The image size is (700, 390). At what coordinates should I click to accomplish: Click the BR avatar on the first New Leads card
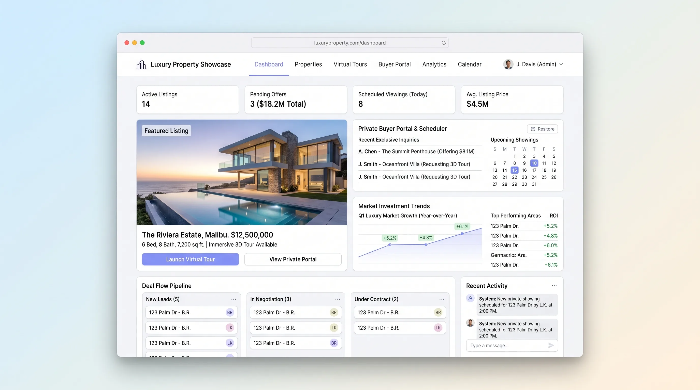[230, 313]
